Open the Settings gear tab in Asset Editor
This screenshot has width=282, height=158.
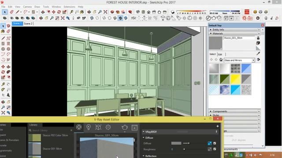[108, 127]
